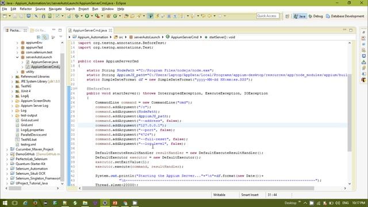Open the Run launch dropdown arrow

pyautogui.click(x=92, y=16)
